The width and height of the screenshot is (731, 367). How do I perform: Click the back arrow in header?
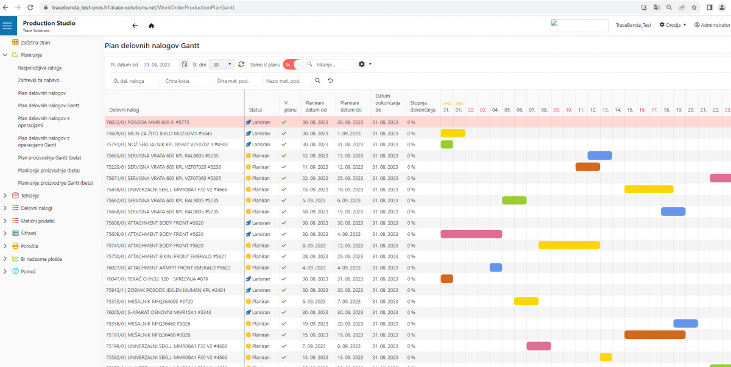(x=135, y=26)
